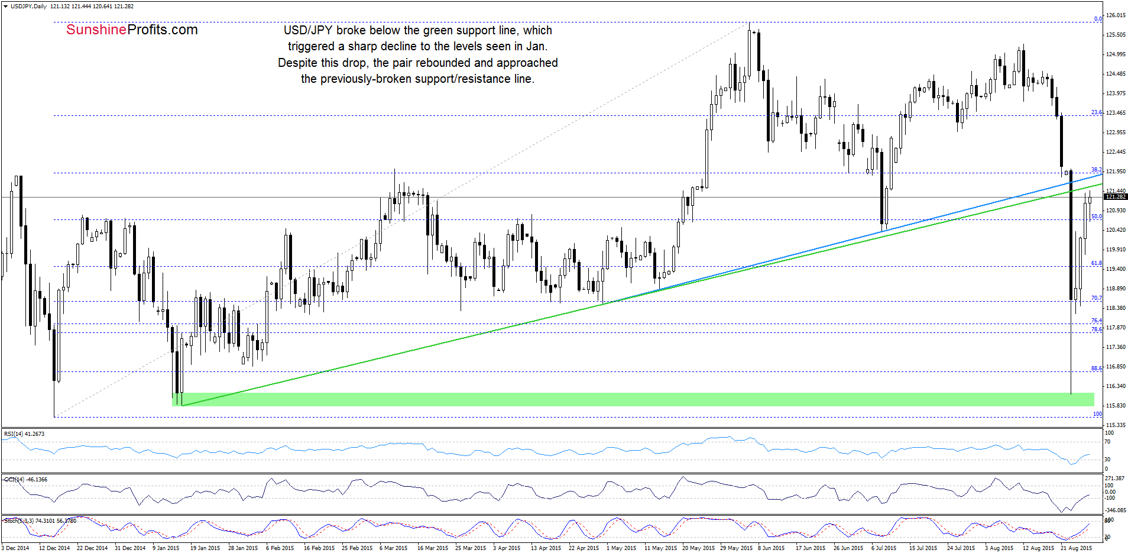The image size is (1128, 553).
Task: Click the current price tag 121.282
Action: click(1116, 196)
